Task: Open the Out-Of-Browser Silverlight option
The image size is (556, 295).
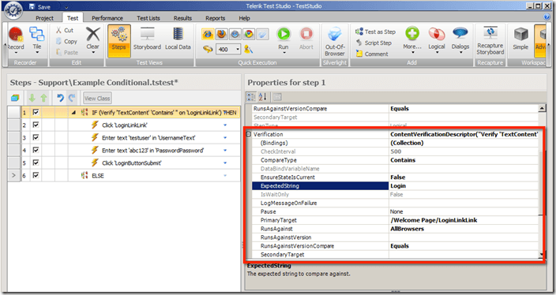Action: pyautogui.click(x=335, y=41)
